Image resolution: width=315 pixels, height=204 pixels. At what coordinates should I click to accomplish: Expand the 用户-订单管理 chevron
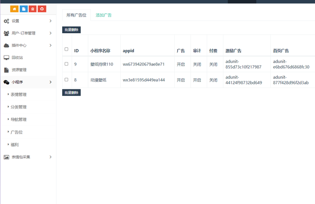tap(50, 33)
